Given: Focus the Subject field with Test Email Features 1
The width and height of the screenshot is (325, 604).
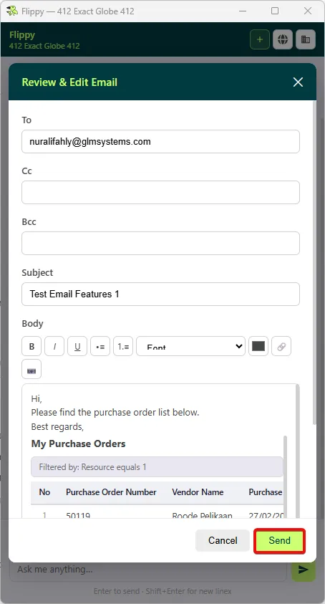Looking at the screenshot, I should click(160, 294).
